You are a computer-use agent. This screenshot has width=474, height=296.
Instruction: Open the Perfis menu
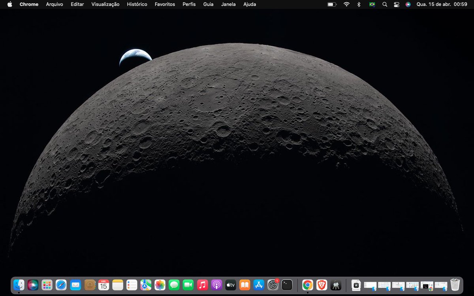[189, 4]
